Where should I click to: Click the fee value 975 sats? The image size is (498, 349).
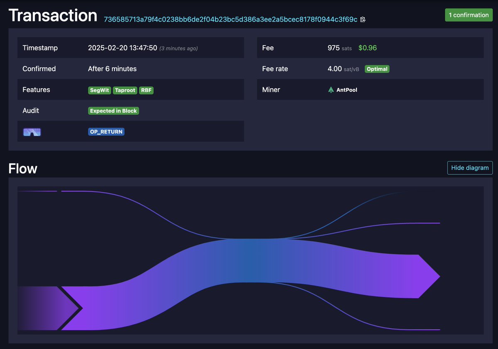coord(339,48)
